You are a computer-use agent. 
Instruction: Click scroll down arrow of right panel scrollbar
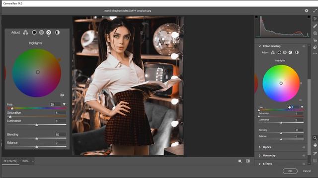pyautogui.click(x=309, y=164)
